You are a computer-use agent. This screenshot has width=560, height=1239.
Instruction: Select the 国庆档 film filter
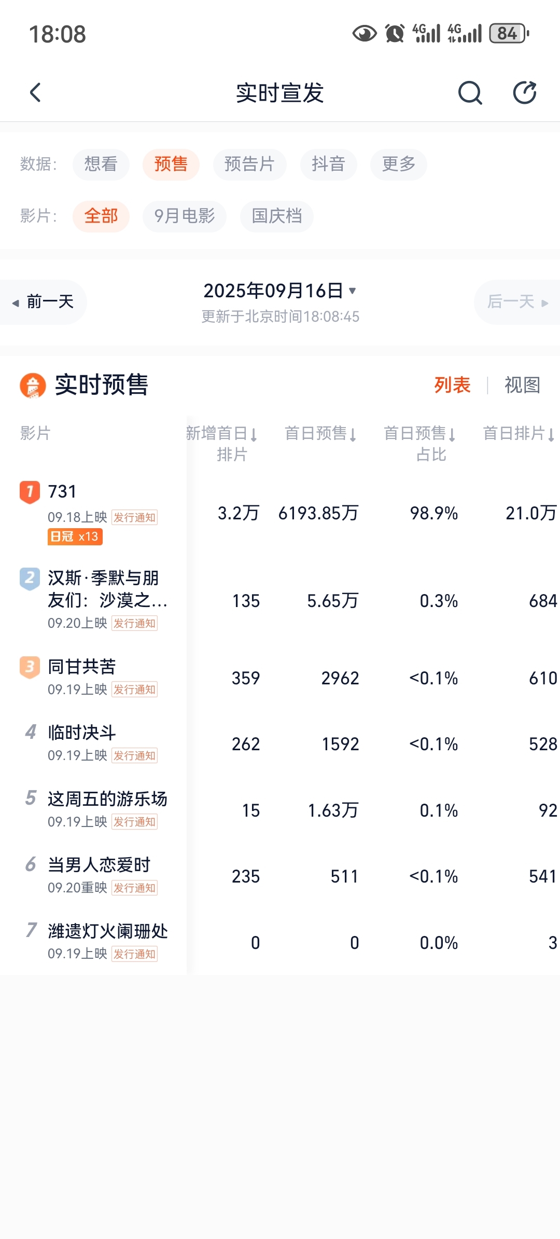point(277,216)
